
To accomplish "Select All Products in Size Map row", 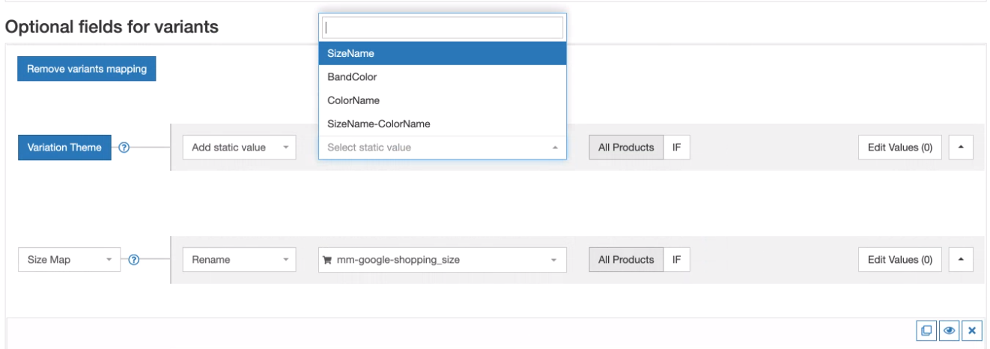I will click(626, 260).
